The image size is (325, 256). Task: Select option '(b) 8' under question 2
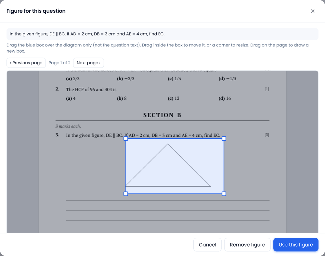coord(122,98)
